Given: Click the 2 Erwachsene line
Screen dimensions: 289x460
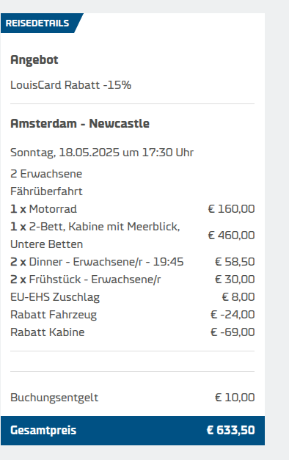Looking at the screenshot, I should coord(46,174).
